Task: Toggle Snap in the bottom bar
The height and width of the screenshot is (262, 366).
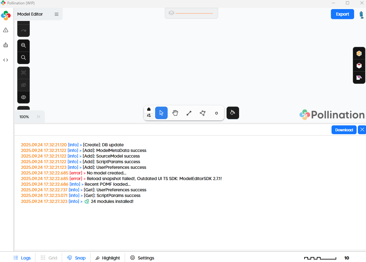Action: (76, 258)
